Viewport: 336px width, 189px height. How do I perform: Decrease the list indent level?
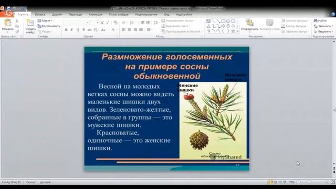pyautogui.click(x=142, y=23)
